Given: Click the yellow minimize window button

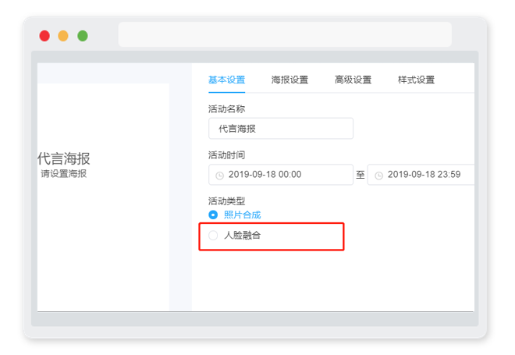Looking at the screenshot, I should tap(63, 35).
